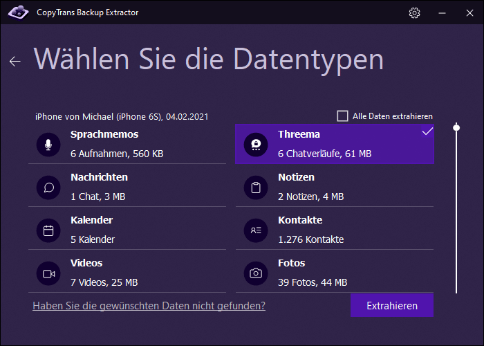Click the Threema title text

[299, 134]
